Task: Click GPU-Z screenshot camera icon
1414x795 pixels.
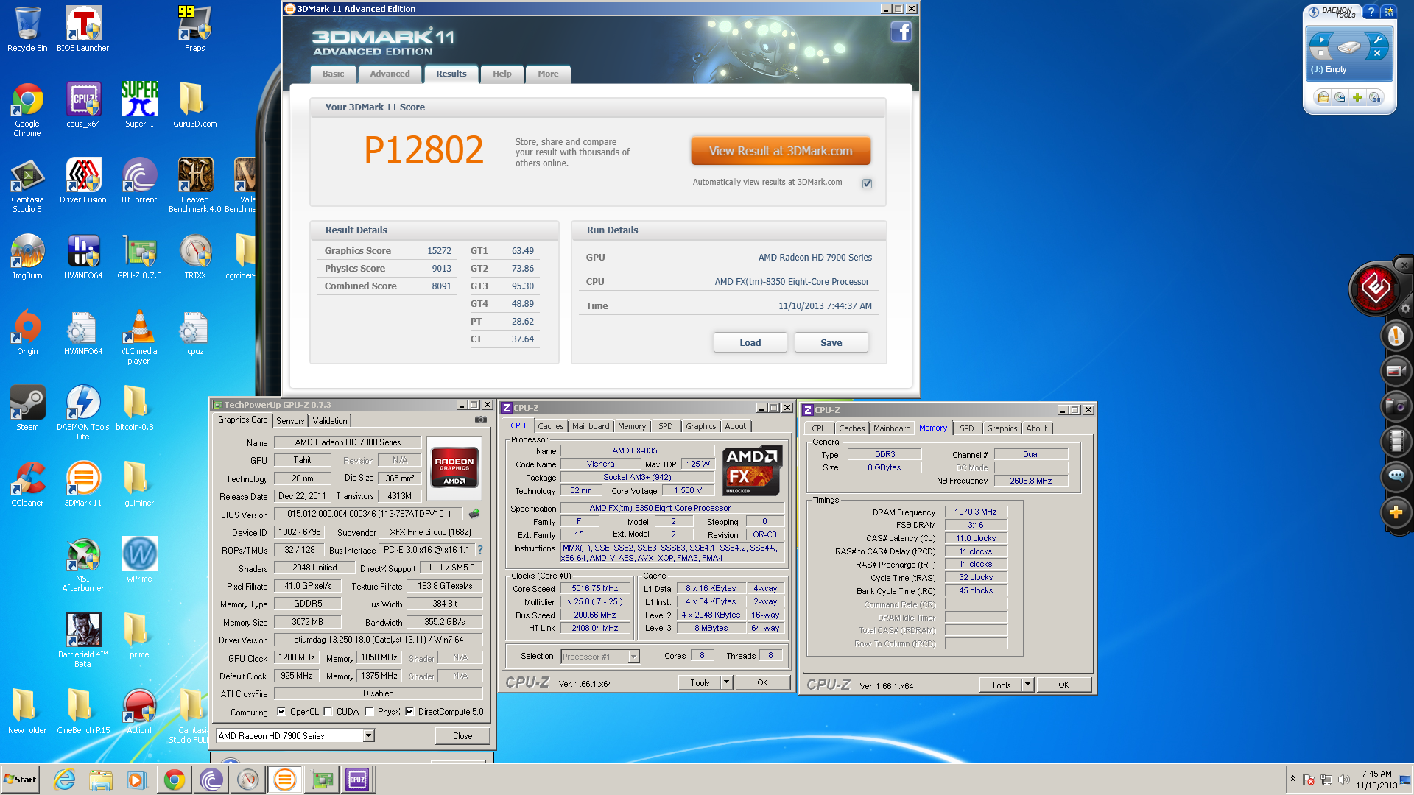Action: tap(480, 420)
